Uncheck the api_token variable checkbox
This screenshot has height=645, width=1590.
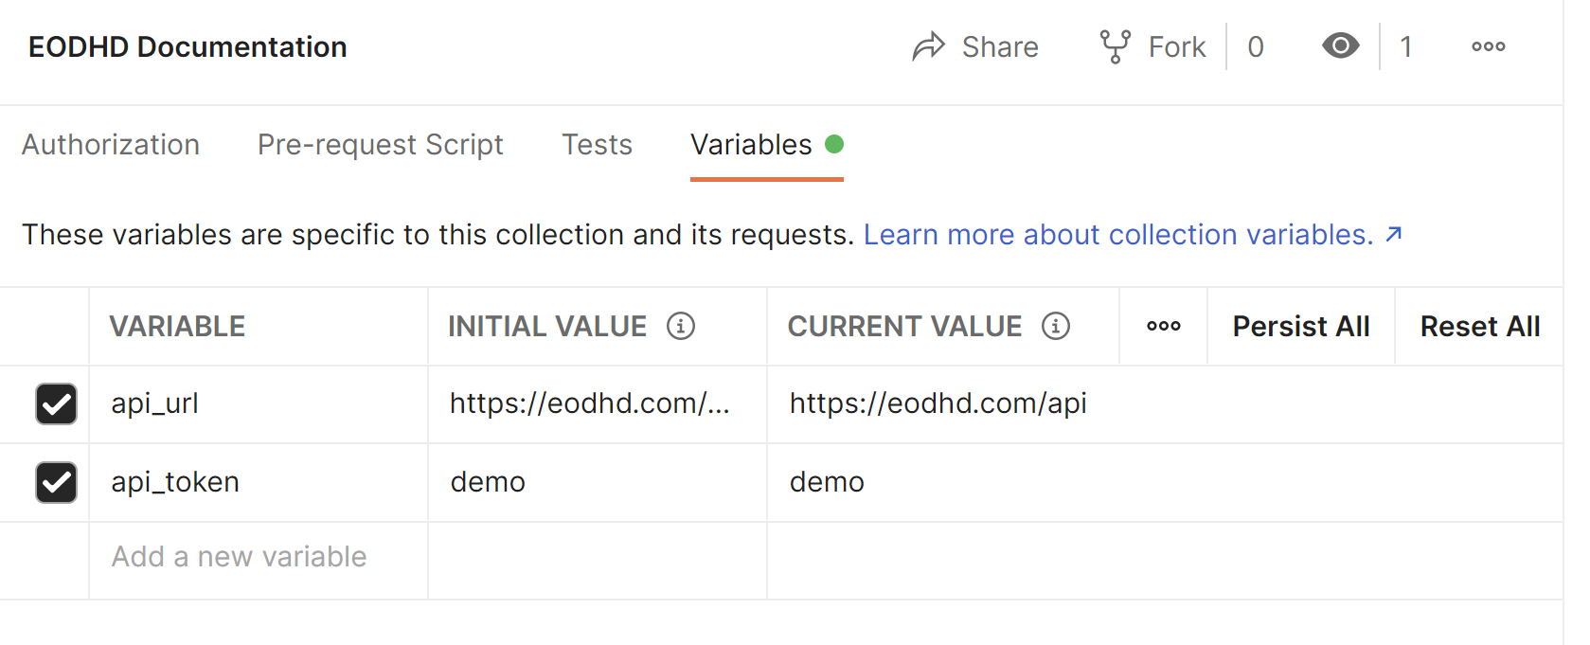point(56,483)
